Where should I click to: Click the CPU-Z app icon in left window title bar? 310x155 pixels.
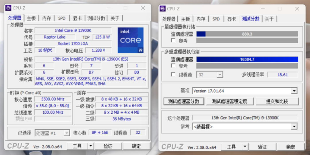[x=8, y=8]
